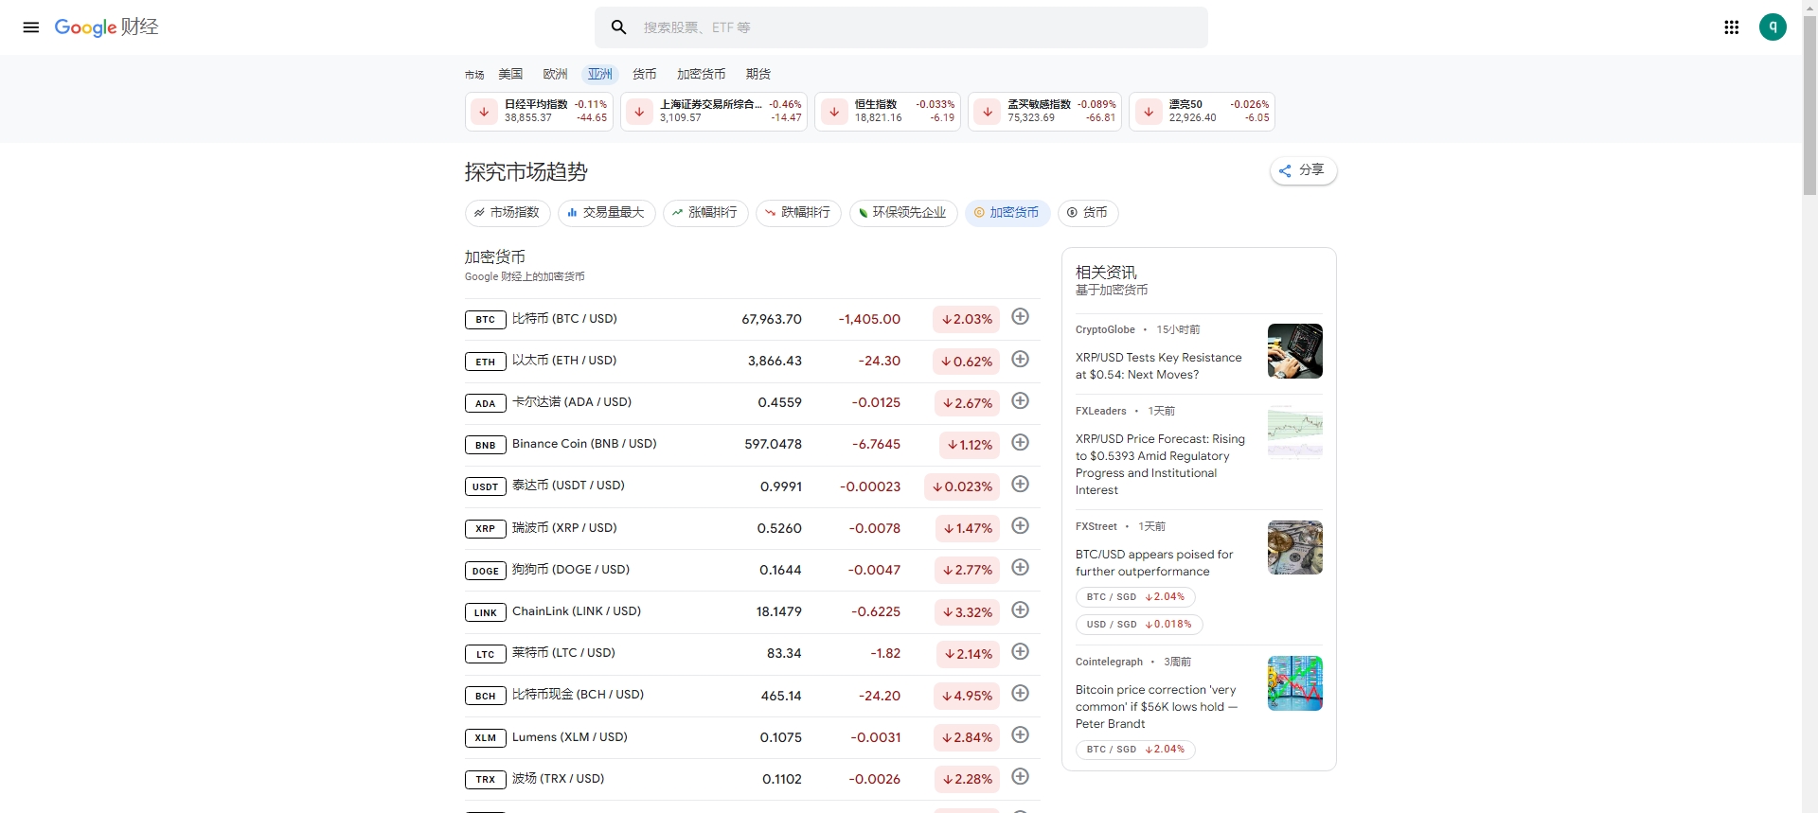Open the Shanghai composite index card

714,112
